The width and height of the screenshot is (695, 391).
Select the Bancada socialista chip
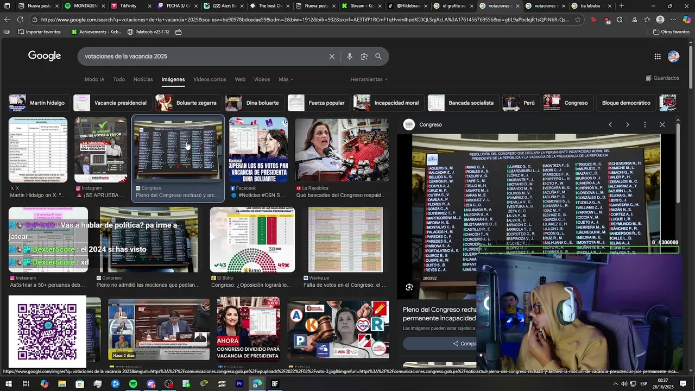coord(463,103)
